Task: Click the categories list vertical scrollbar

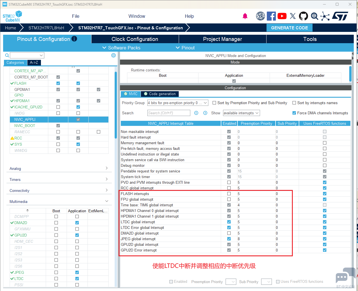Action: pyautogui.click(x=116, y=105)
